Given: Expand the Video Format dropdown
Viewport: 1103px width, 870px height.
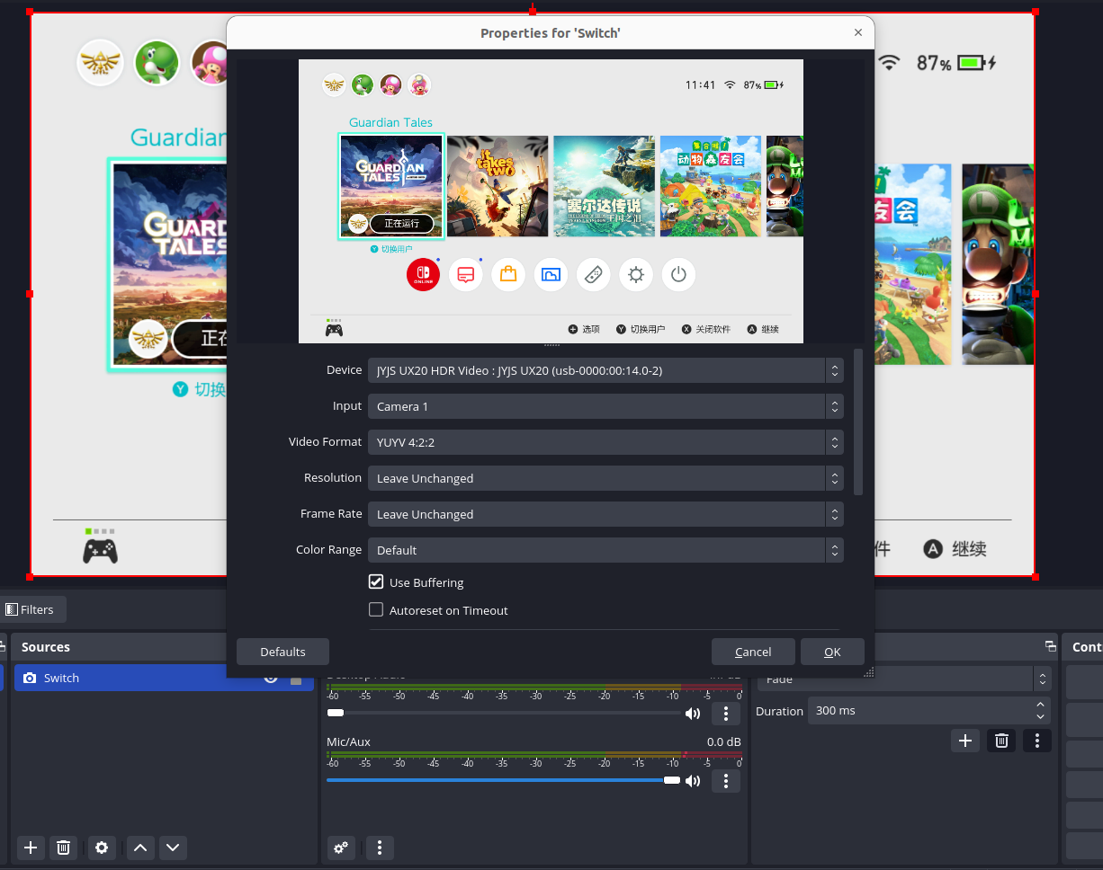Looking at the screenshot, I should click(605, 442).
